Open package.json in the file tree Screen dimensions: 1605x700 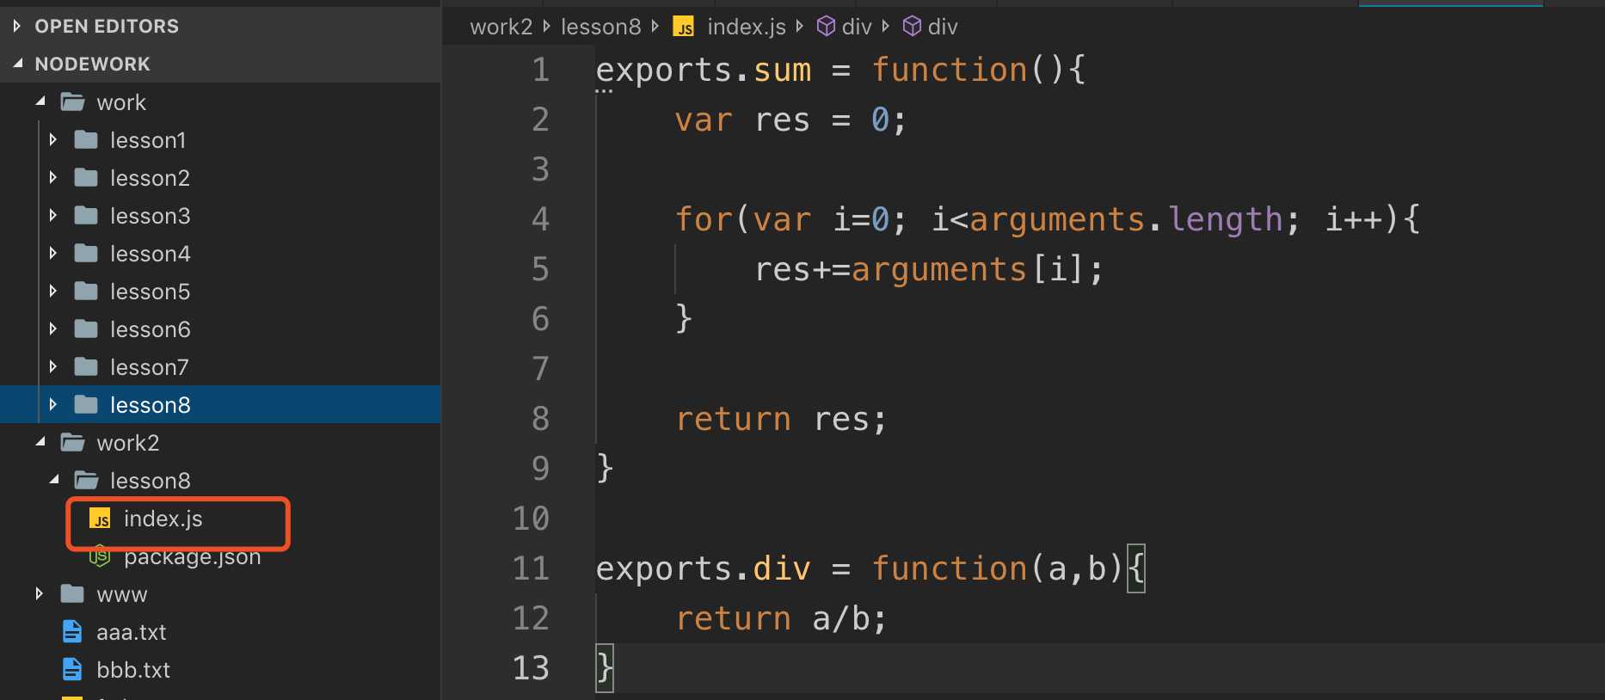coord(193,557)
